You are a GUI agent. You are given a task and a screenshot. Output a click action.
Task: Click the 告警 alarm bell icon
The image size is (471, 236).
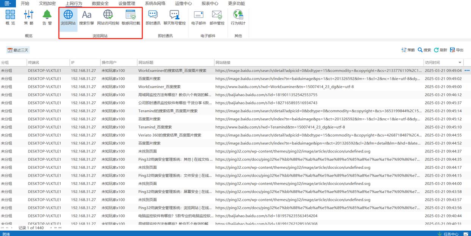(47, 17)
